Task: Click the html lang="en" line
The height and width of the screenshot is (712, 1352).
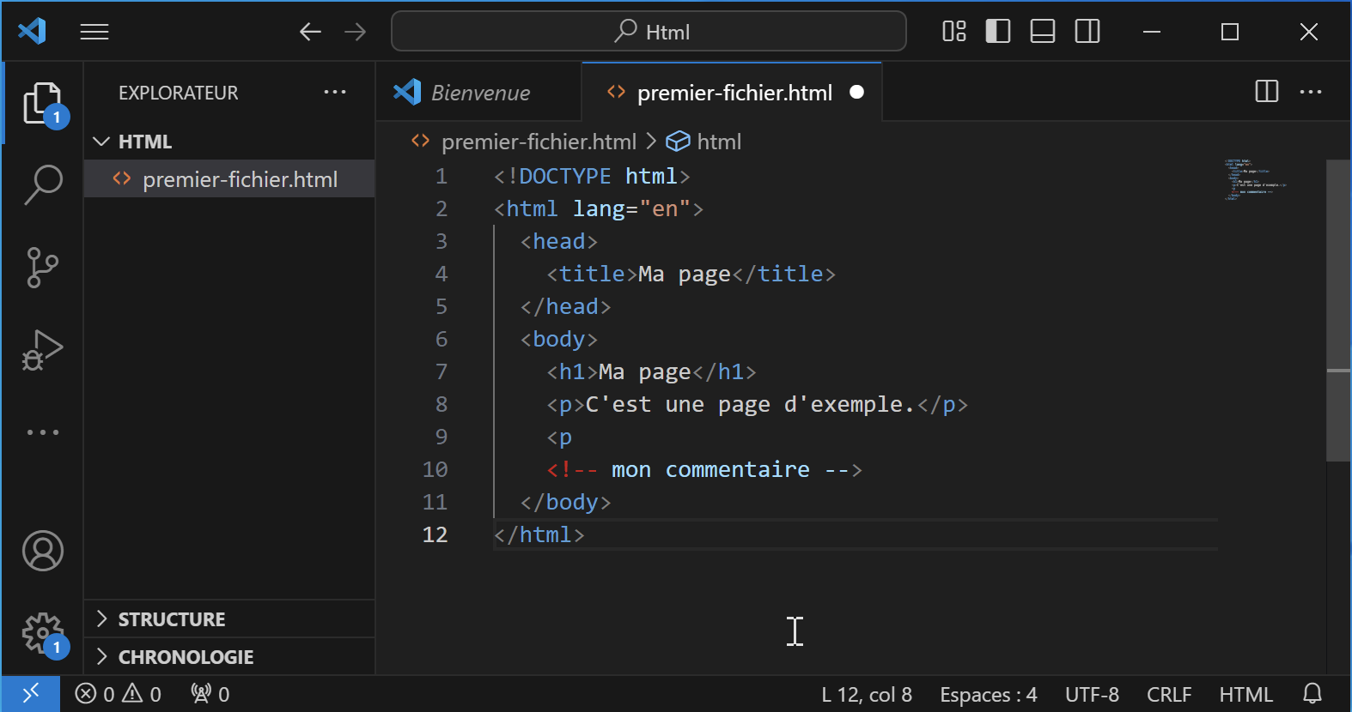Action: click(599, 208)
